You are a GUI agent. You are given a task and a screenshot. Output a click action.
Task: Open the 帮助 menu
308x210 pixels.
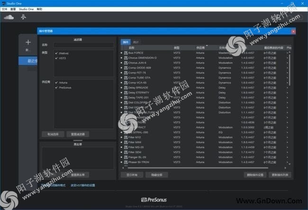(39, 9)
